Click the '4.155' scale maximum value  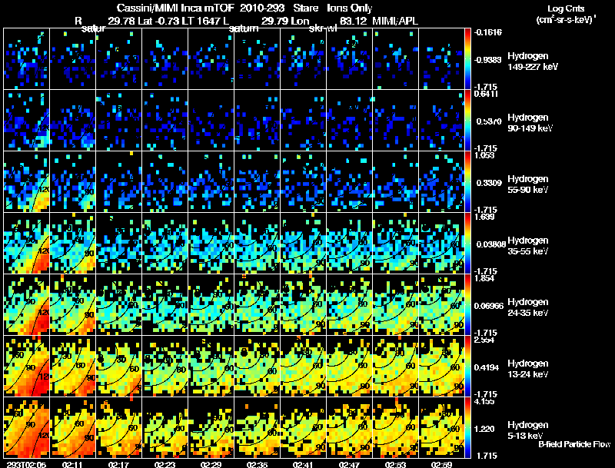[x=484, y=401]
